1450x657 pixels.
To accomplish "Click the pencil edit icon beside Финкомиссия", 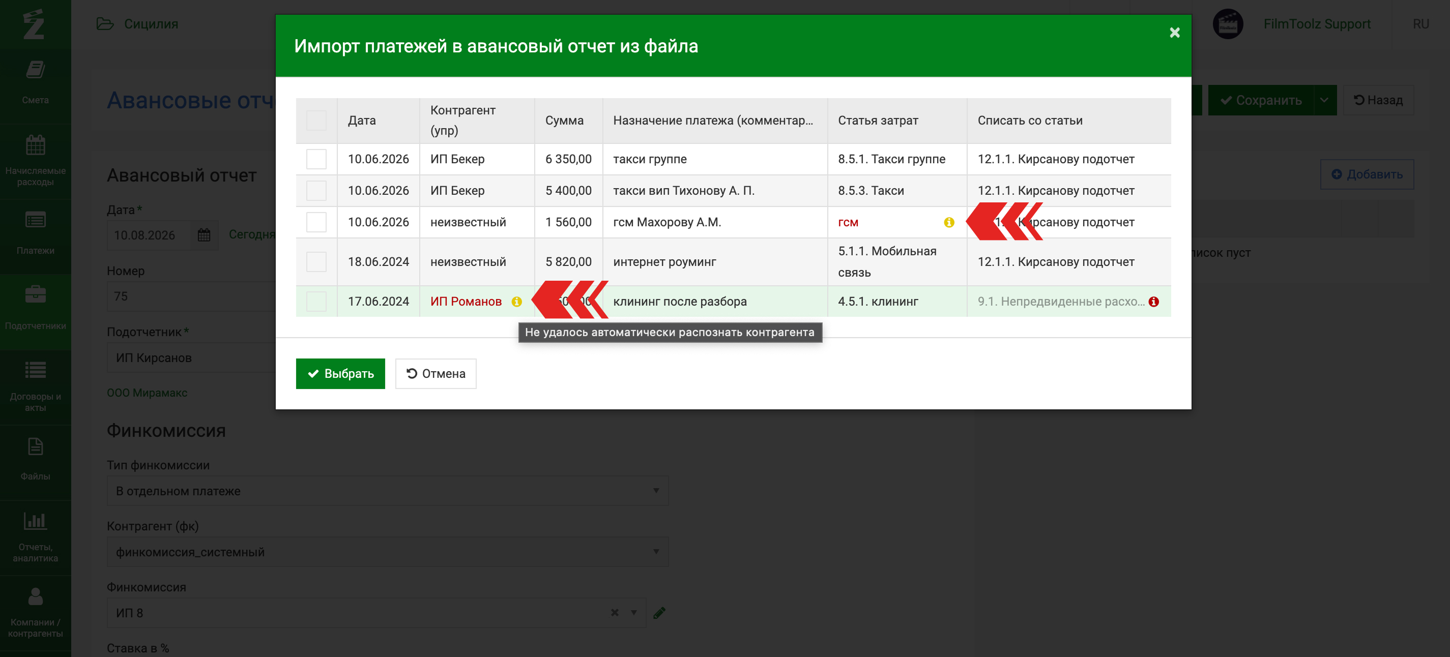I will (x=659, y=613).
